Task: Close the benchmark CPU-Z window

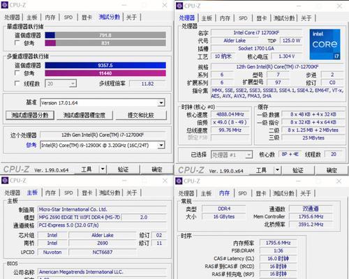Action: 165,5
